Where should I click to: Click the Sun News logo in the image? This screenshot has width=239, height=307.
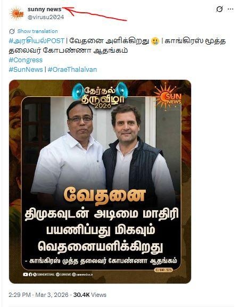coord(168,96)
